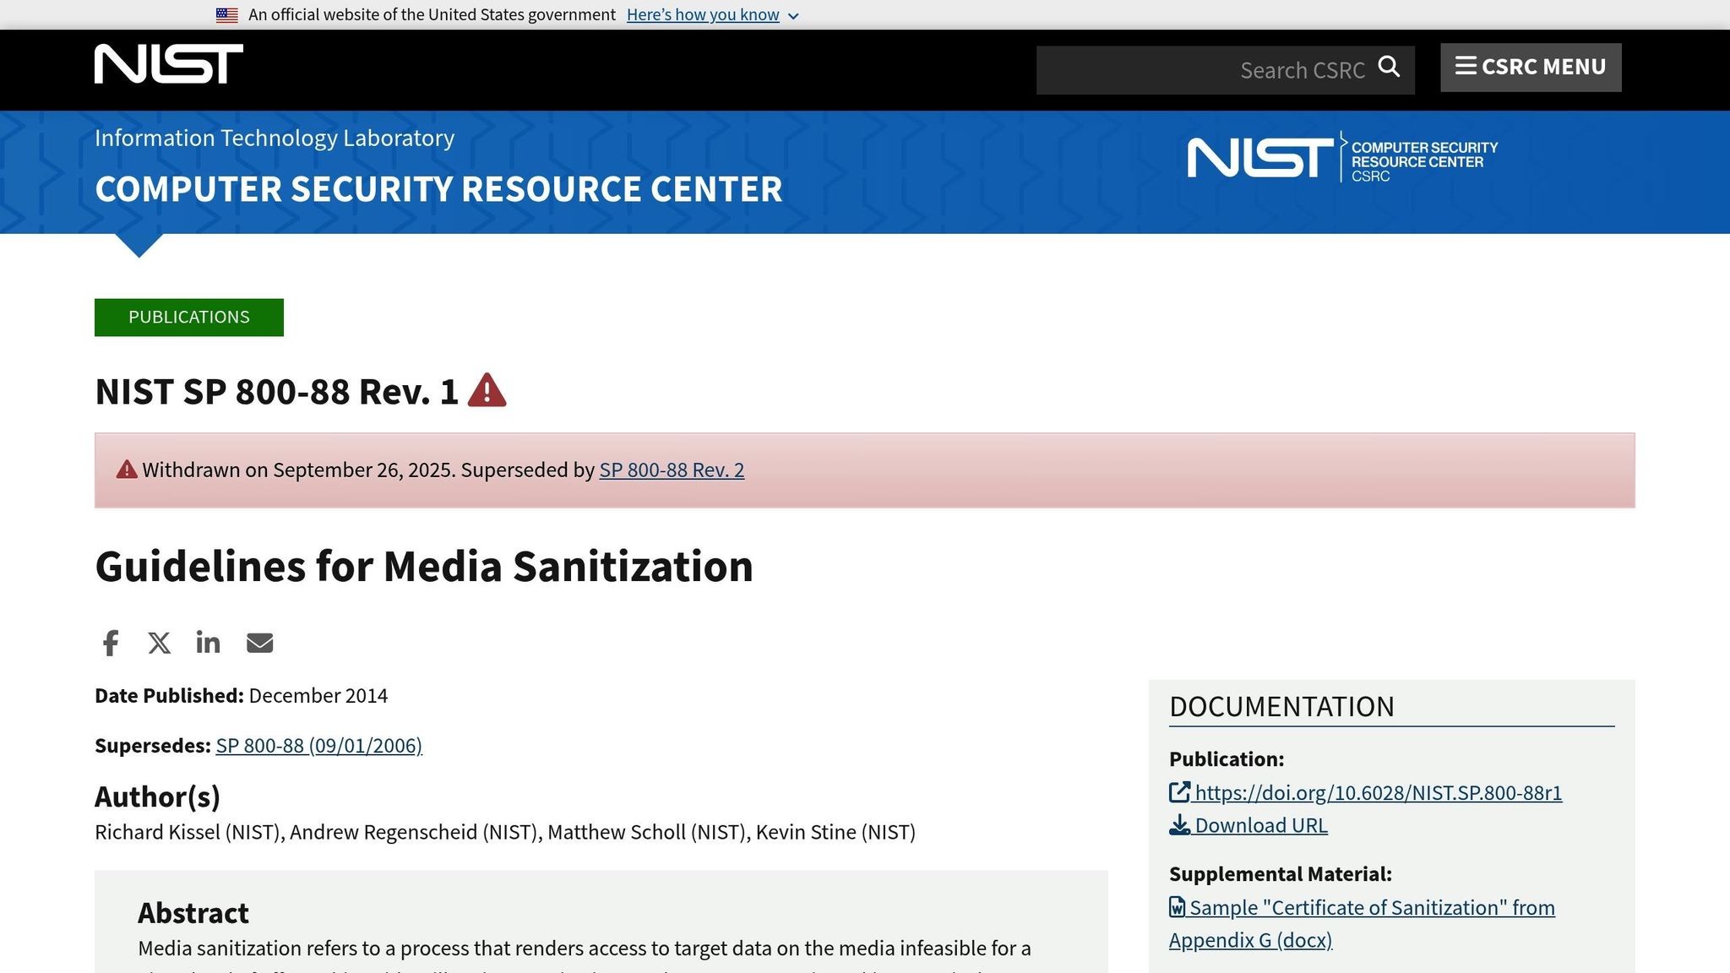The height and width of the screenshot is (973, 1730).
Task: Click the NIST logo in the header
Action: click(168, 63)
